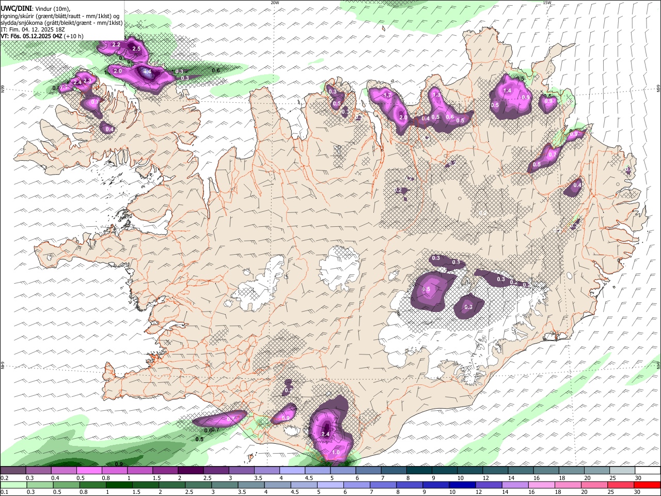Click the white 30 snow legend swatch
The height and width of the screenshot is (496, 661).
pyautogui.click(x=648, y=470)
